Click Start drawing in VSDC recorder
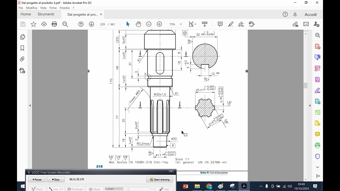The image size is (340, 191). point(160,180)
